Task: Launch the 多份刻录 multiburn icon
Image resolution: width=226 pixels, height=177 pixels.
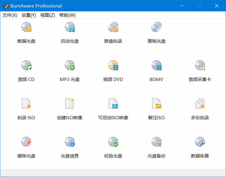Action: click(x=200, y=103)
